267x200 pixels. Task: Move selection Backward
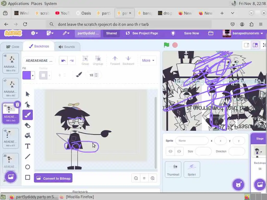(128, 60)
